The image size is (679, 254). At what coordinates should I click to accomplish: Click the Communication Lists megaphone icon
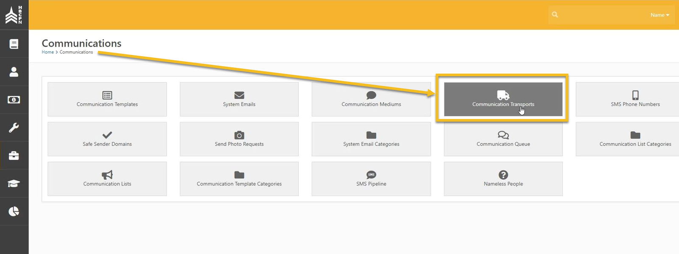(x=107, y=175)
